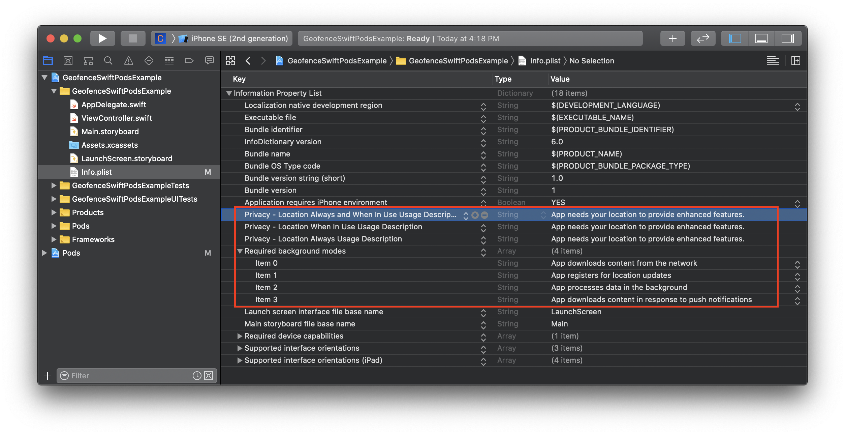Toggle the right inspector panel visibility
This screenshot has width=845, height=435.
(787, 38)
